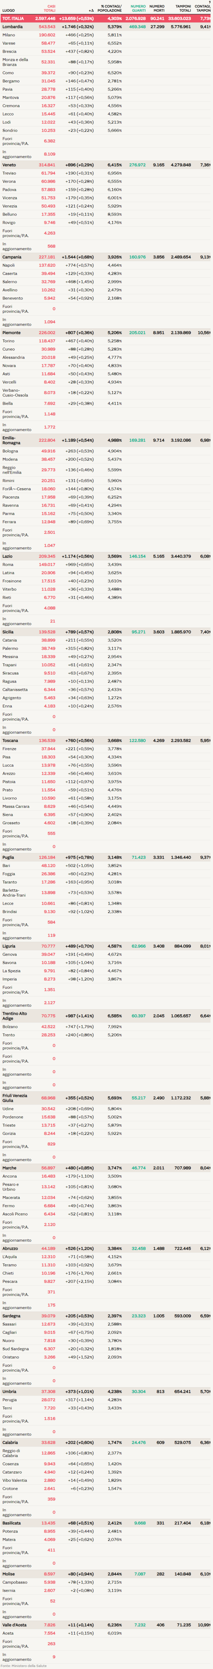Screen dimensions: 213x1669
Task: Select the Piemonte region row
Action: click(x=11, y=332)
